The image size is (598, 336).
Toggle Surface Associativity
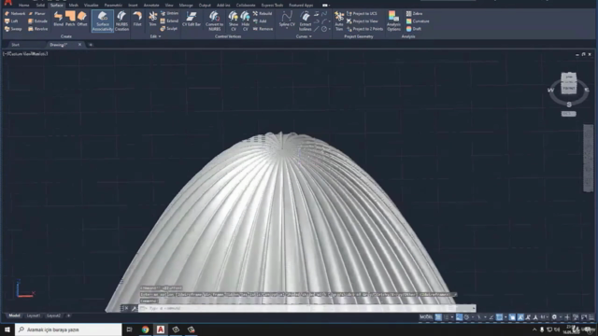pos(103,21)
